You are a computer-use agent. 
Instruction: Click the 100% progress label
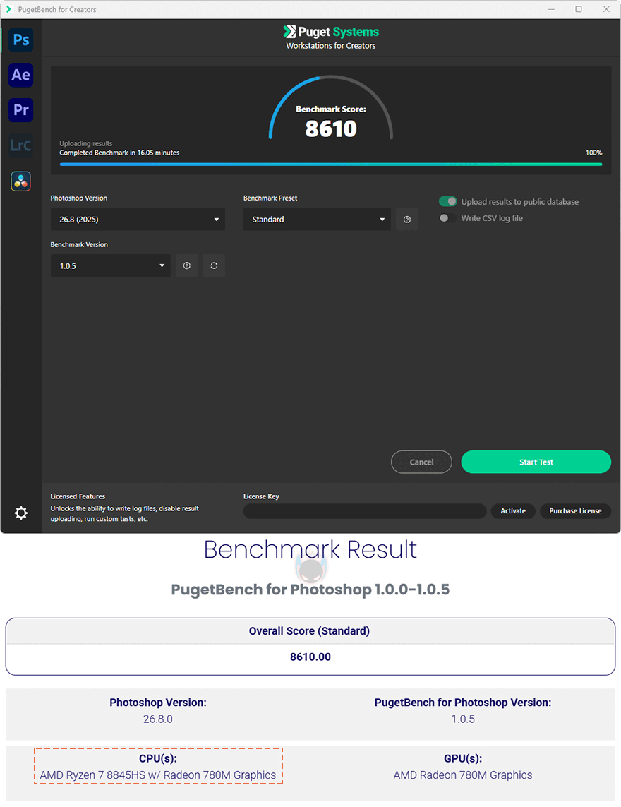593,153
